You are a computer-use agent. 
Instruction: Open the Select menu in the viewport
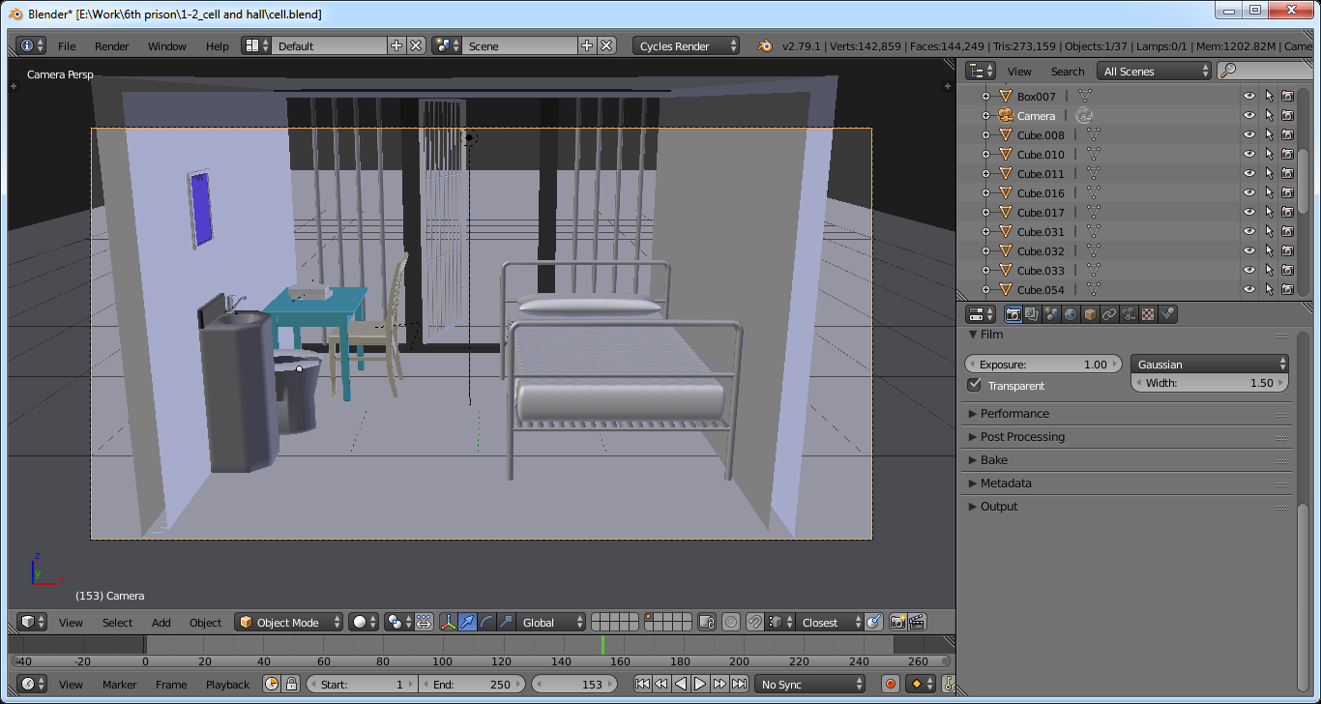pyautogui.click(x=117, y=622)
